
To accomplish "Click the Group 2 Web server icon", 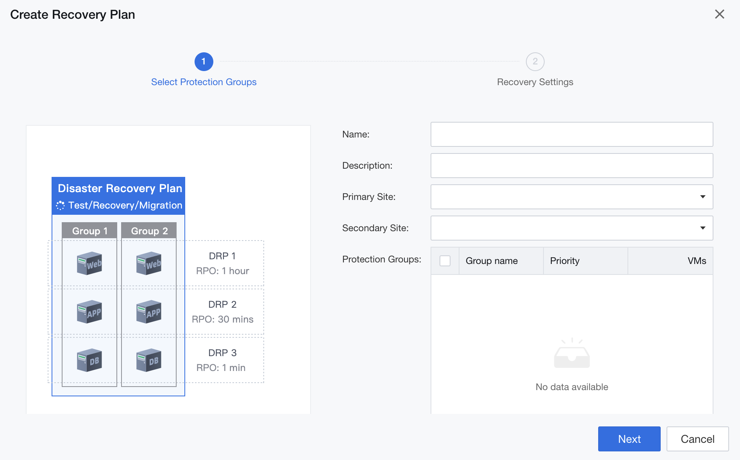I will click(x=148, y=264).
